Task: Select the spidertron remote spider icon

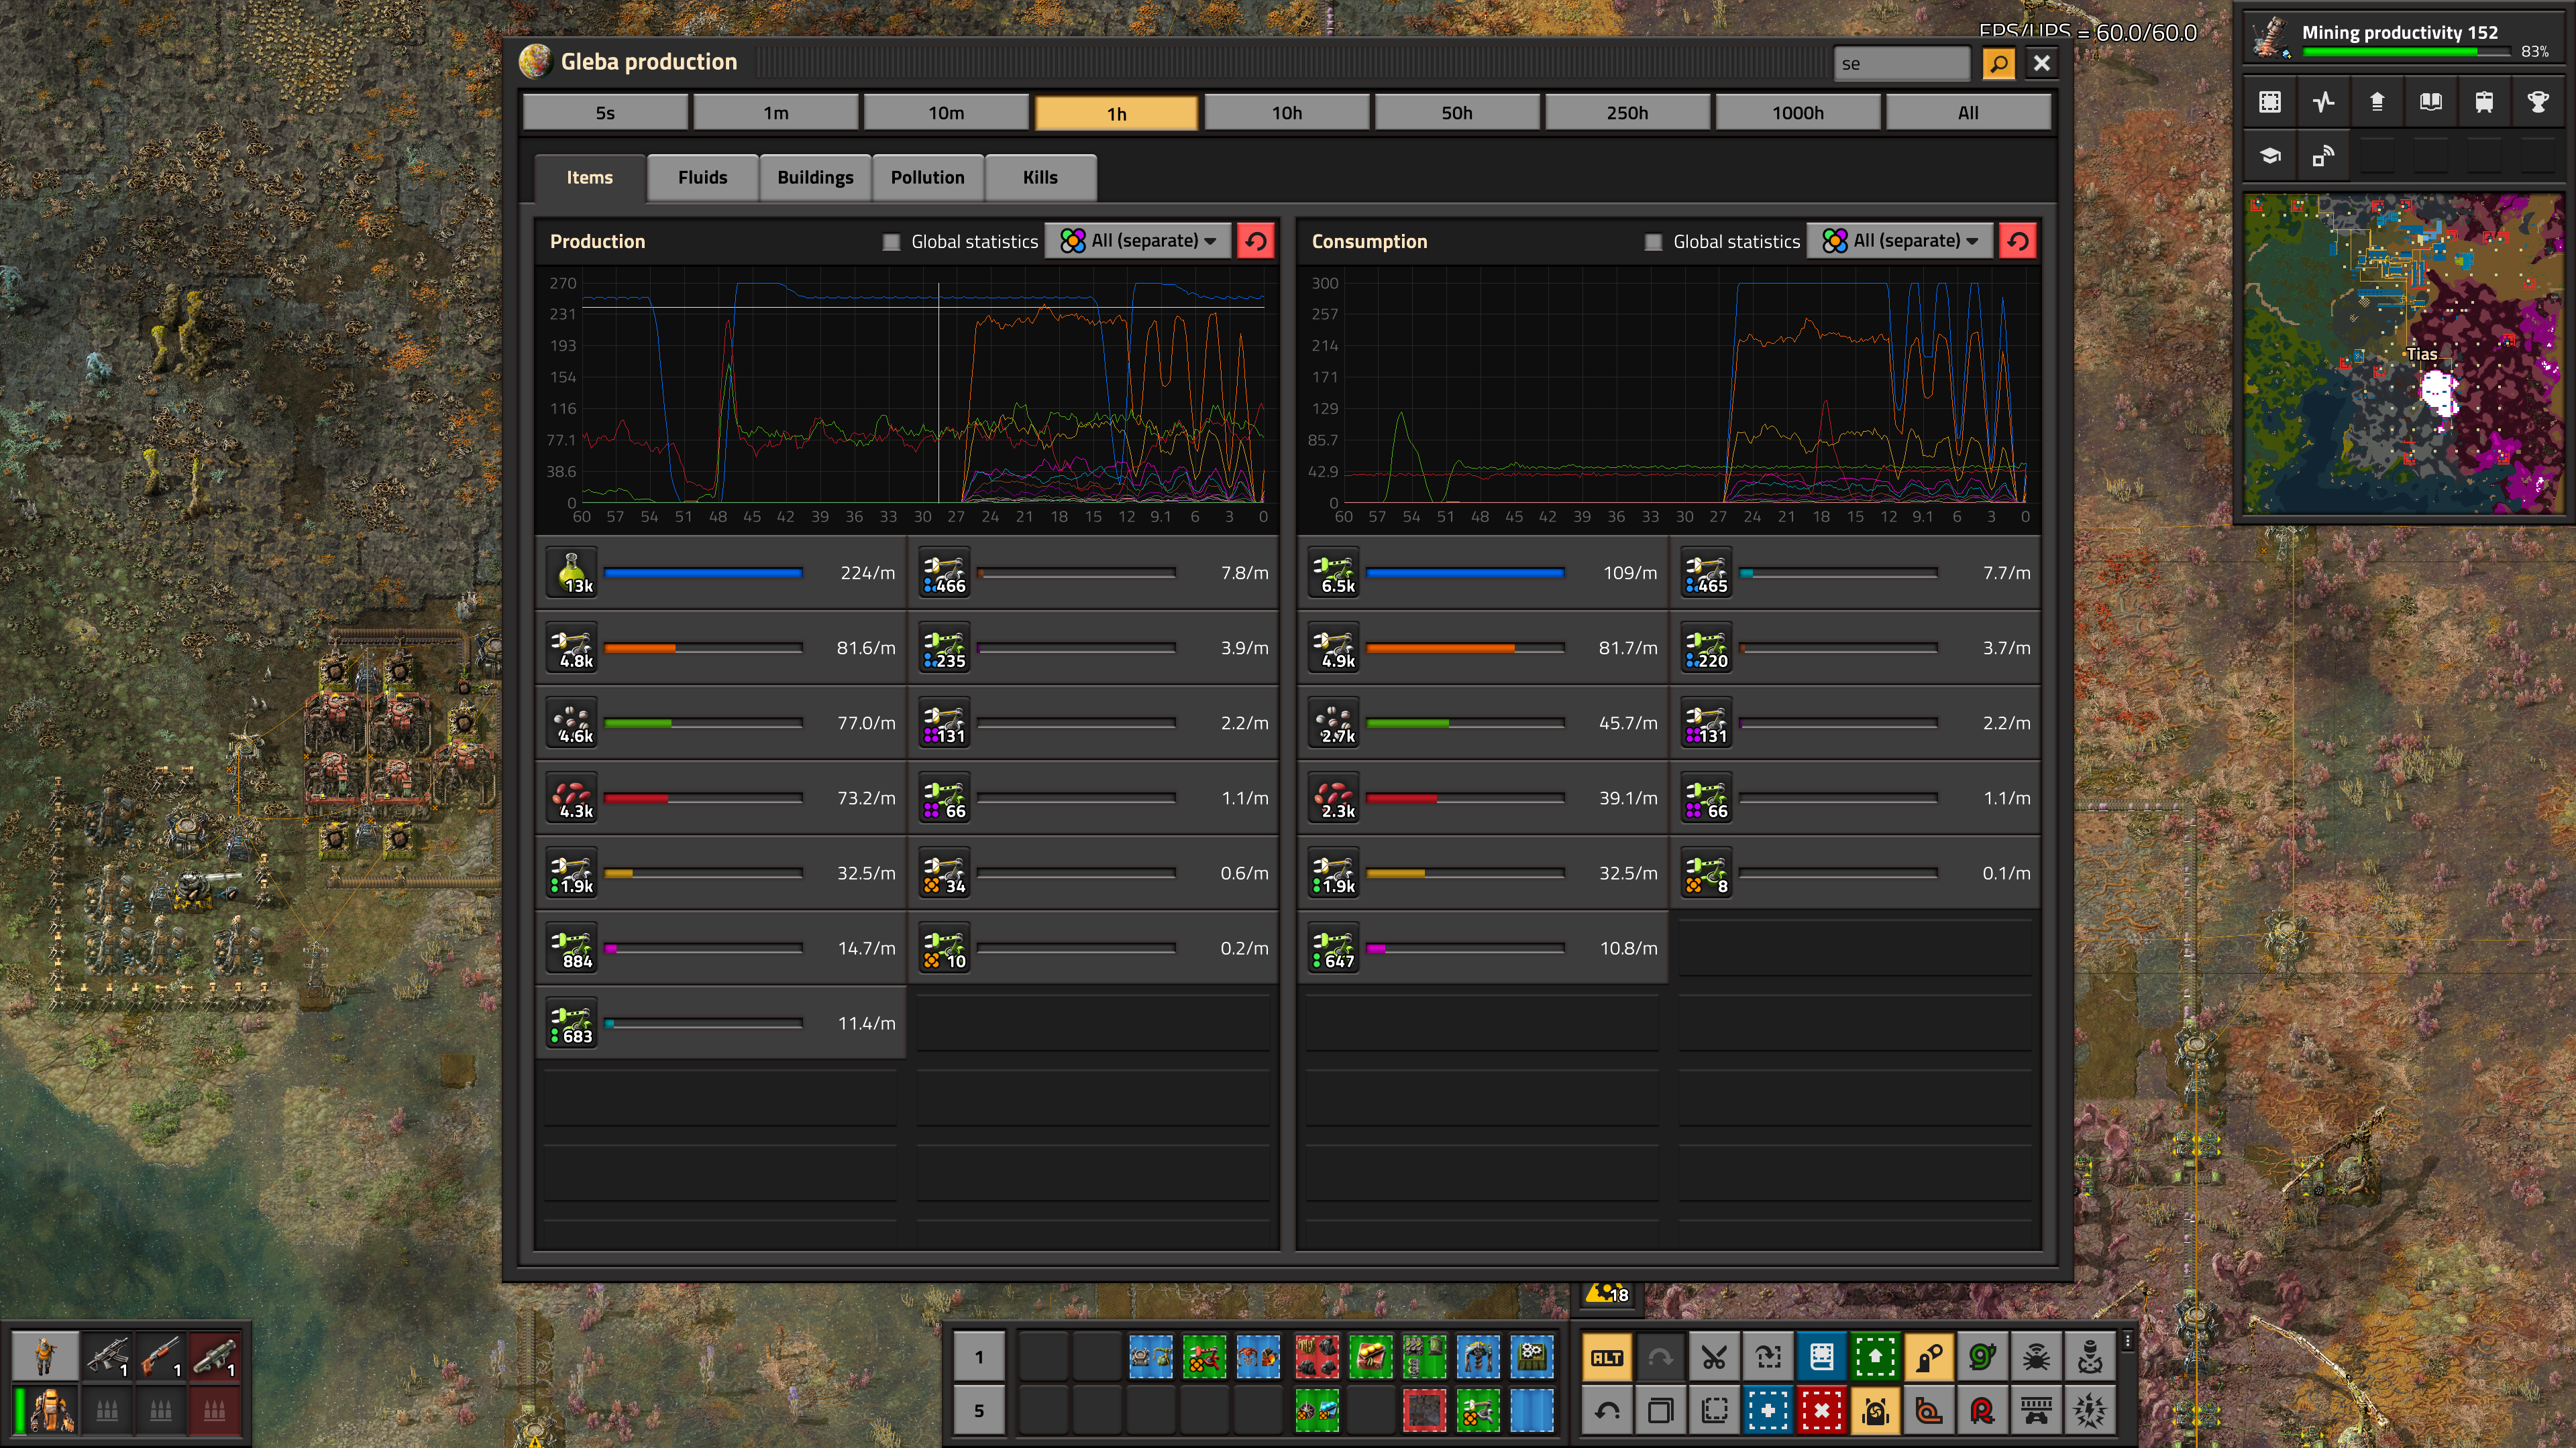Action: point(2036,1357)
